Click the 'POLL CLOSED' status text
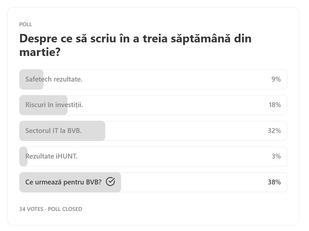Viewport: 309px width, 231px height. 65,209
